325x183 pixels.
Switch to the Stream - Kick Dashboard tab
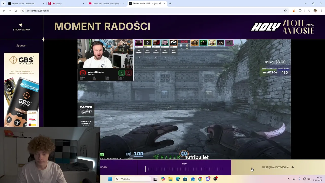pos(25,4)
